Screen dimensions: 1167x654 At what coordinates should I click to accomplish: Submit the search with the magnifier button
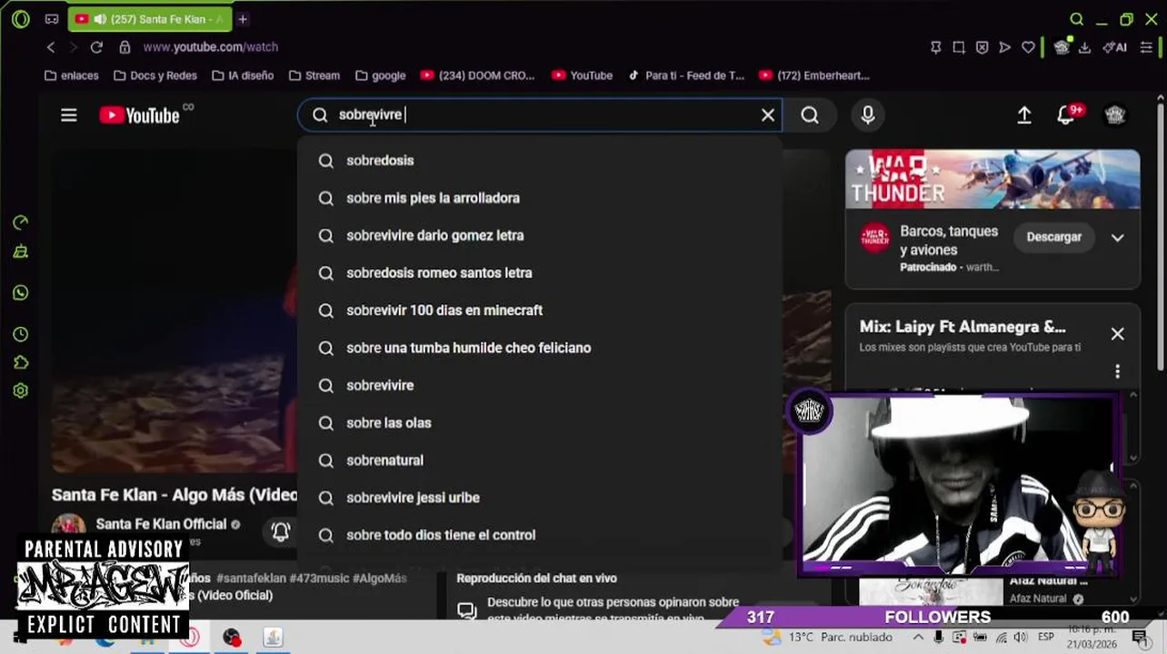810,115
